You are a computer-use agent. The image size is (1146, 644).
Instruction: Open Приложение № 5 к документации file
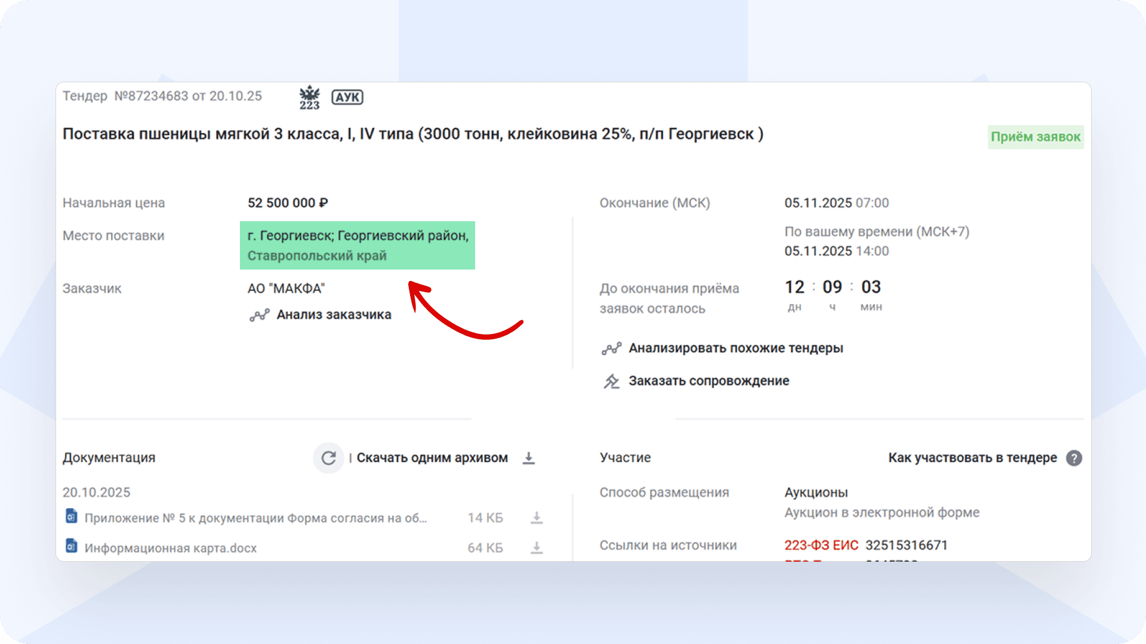[255, 518]
